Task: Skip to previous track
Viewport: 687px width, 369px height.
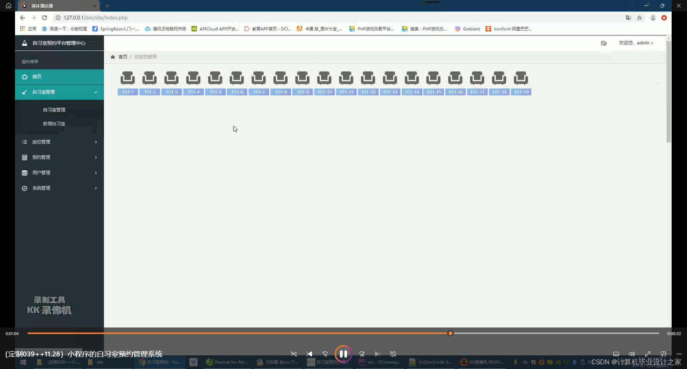Action: click(x=310, y=354)
